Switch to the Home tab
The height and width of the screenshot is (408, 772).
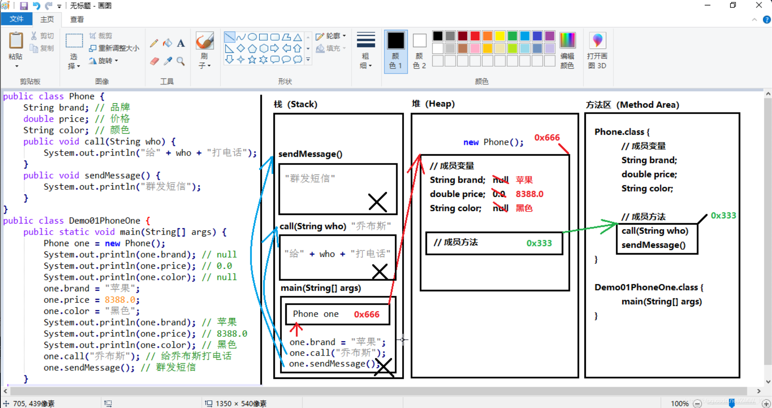tap(47, 19)
